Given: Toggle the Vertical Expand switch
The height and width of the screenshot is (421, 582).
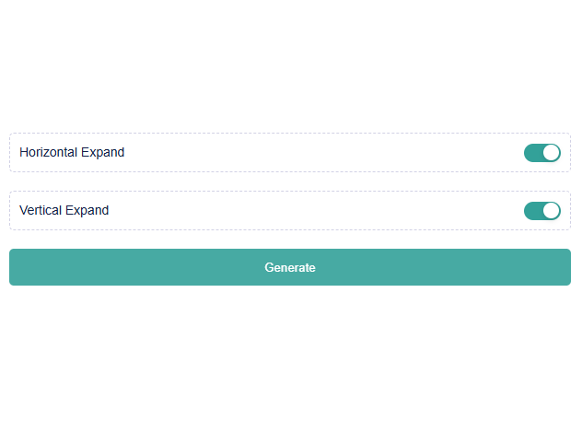Looking at the screenshot, I should point(541,211).
